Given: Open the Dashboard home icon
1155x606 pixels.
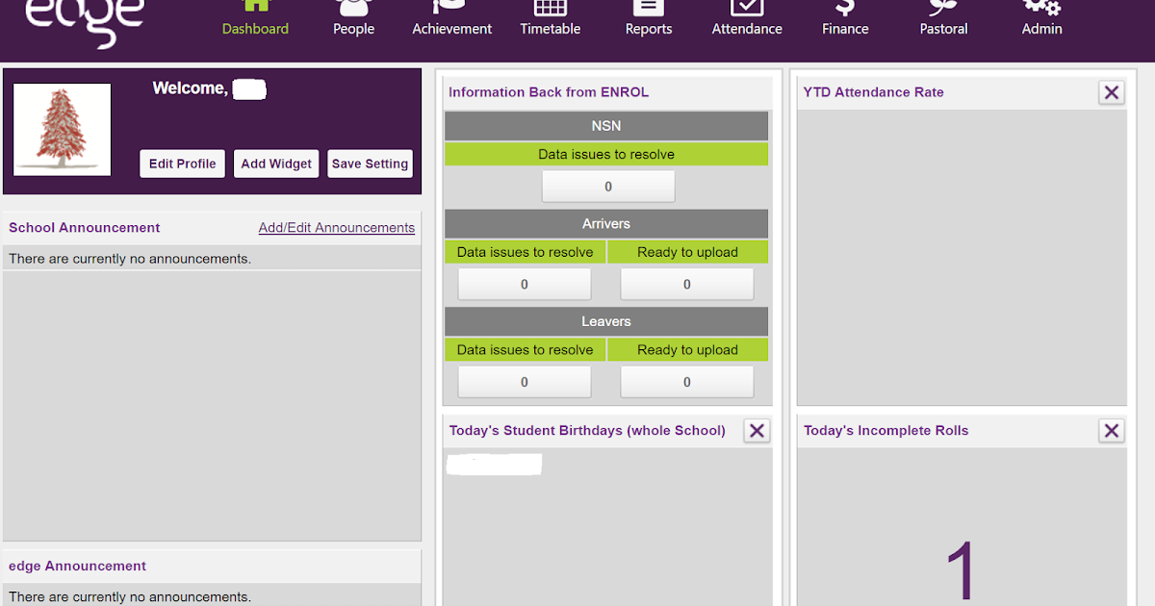Looking at the screenshot, I should tap(255, 8).
